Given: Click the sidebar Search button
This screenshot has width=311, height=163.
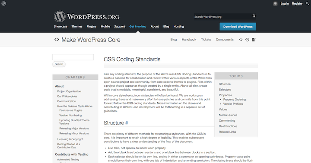Looking at the screenshot, I should (x=59, y=64).
